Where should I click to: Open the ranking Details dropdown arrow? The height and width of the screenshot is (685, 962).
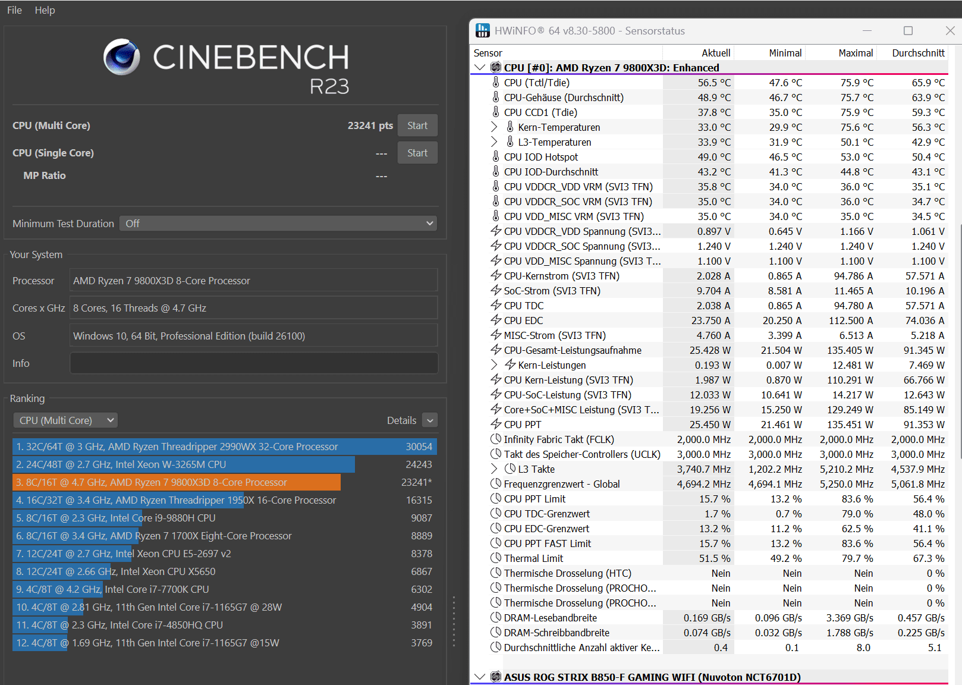[x=430, y=420]
